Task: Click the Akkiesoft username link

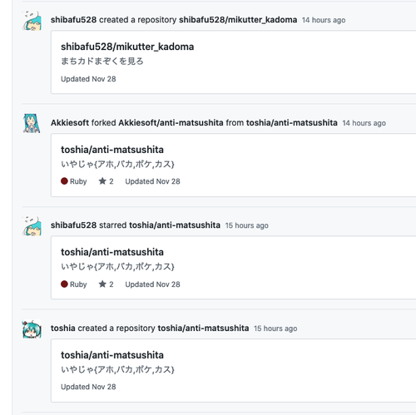Action: pyautogui.click(x=70, y=122)
